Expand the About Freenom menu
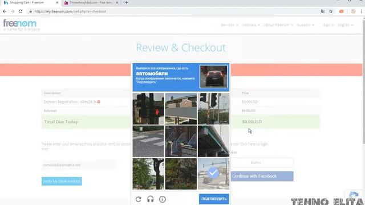365x205 pixels. coord(278,25)
